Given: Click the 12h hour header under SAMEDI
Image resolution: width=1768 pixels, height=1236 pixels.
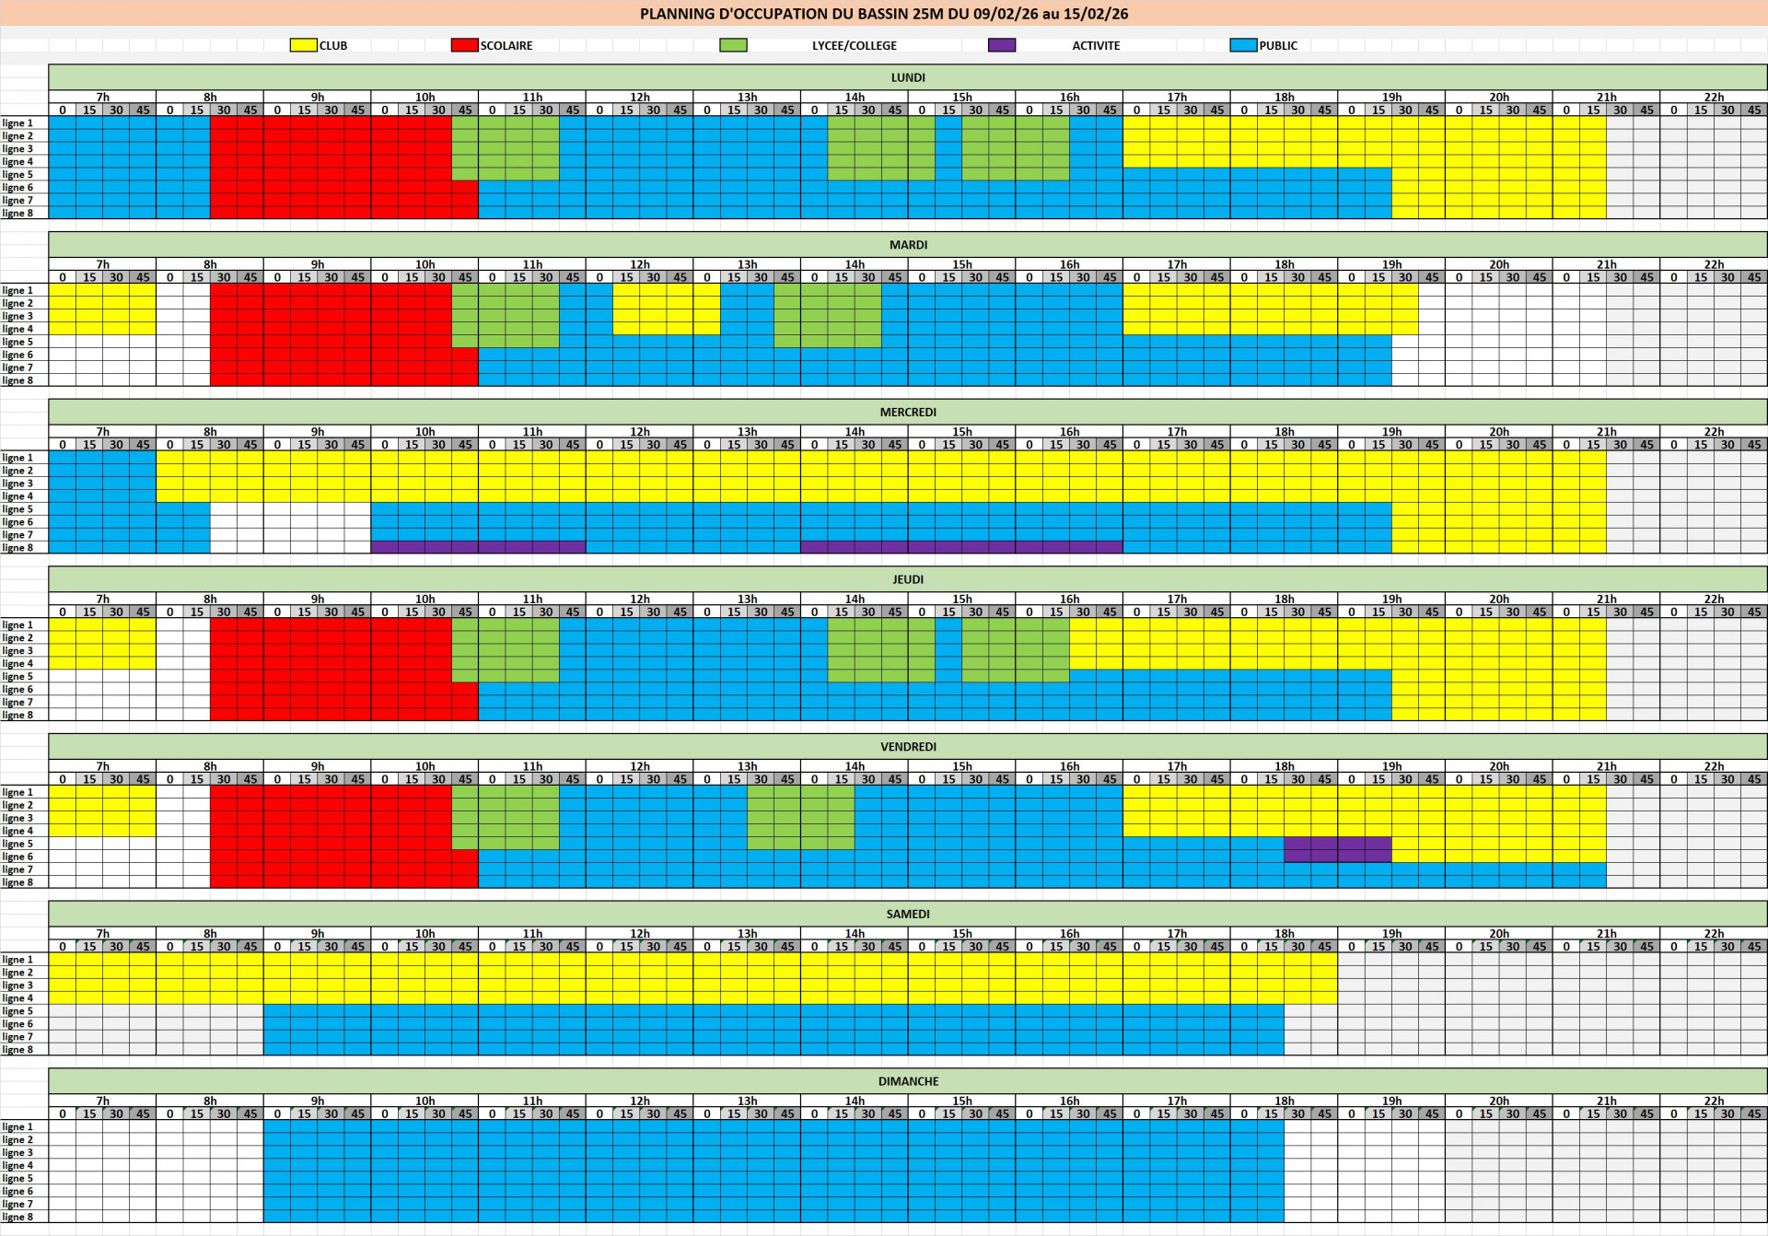Looking at the screenshot, I should click(639, 934).
